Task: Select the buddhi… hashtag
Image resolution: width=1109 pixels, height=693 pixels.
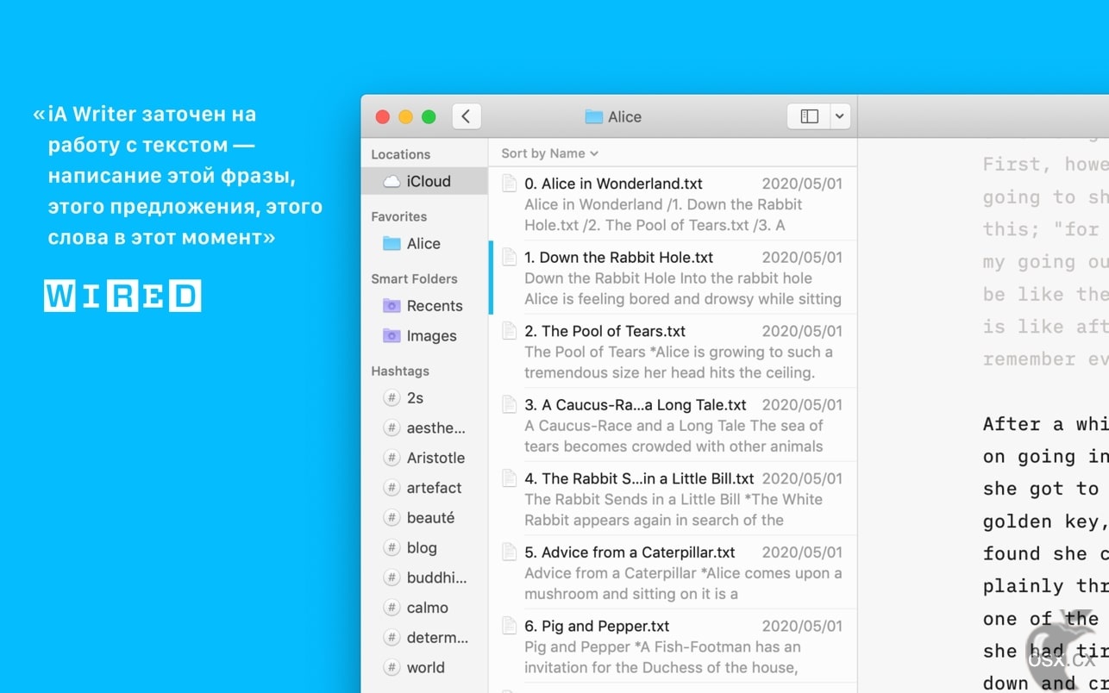Action: point(424,577)
